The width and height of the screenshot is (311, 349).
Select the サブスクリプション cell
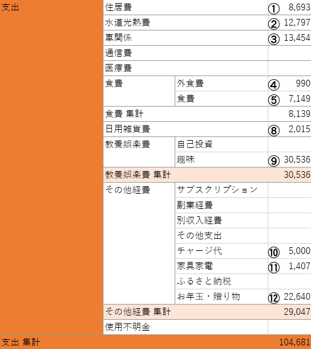click(x=222, y=190)
